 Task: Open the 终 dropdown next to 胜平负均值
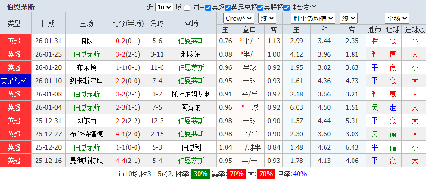[x=349, y=19]
